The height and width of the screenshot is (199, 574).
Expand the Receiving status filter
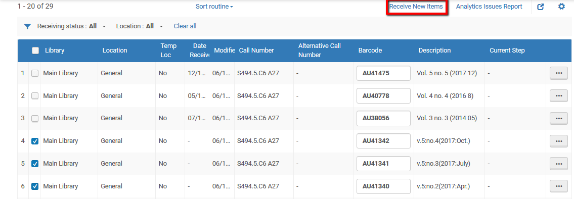pos(71,26)
